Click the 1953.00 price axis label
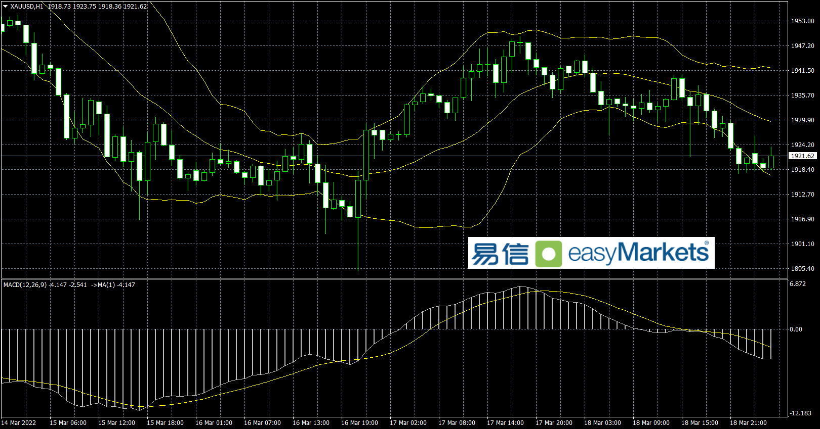 (802, 21)
